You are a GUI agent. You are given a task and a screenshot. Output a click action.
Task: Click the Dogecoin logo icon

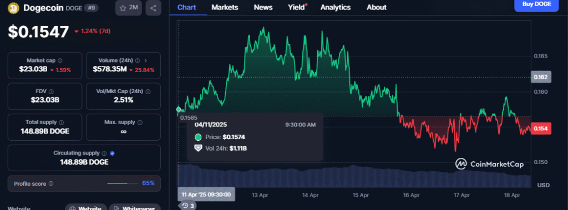[14, 8]
